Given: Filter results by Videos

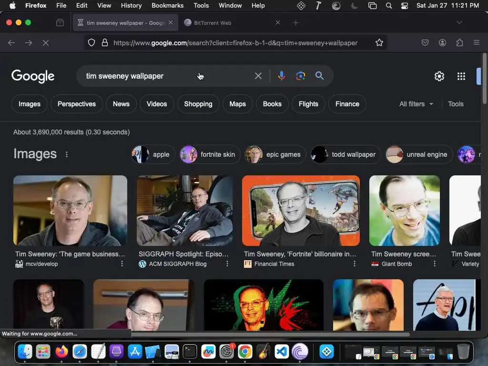Looking at the screenshot, I should (156, 104).
